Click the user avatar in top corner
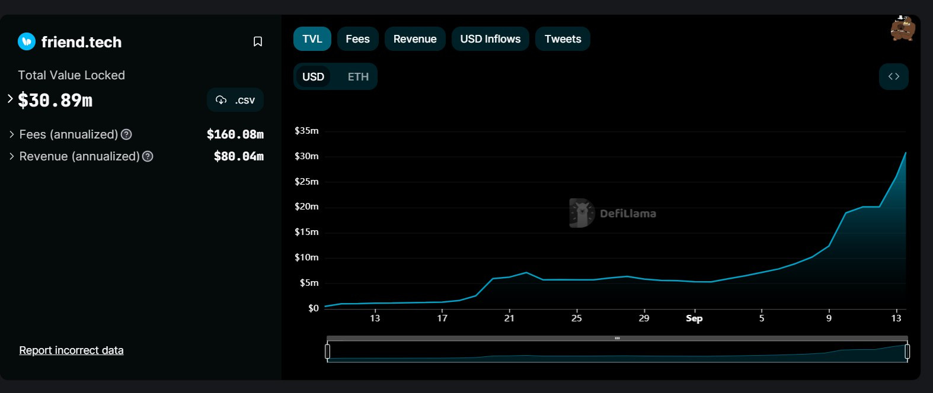Screen dimensions: 933x393 coord(903,28)
